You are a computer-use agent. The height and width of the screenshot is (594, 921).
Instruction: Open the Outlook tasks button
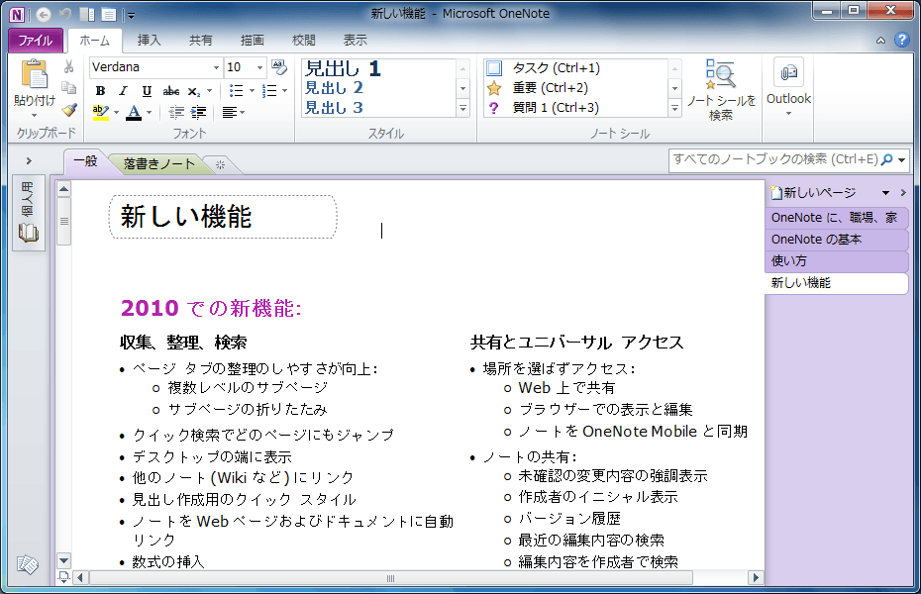click(x=788, y=87)
